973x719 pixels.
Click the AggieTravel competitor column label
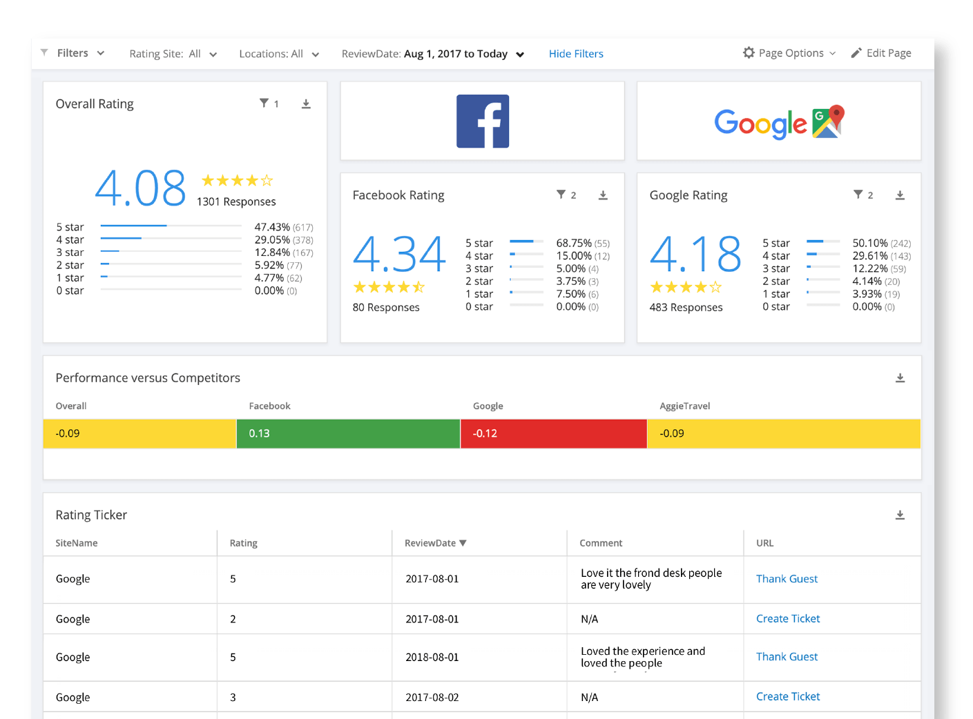tap(685, 406)
